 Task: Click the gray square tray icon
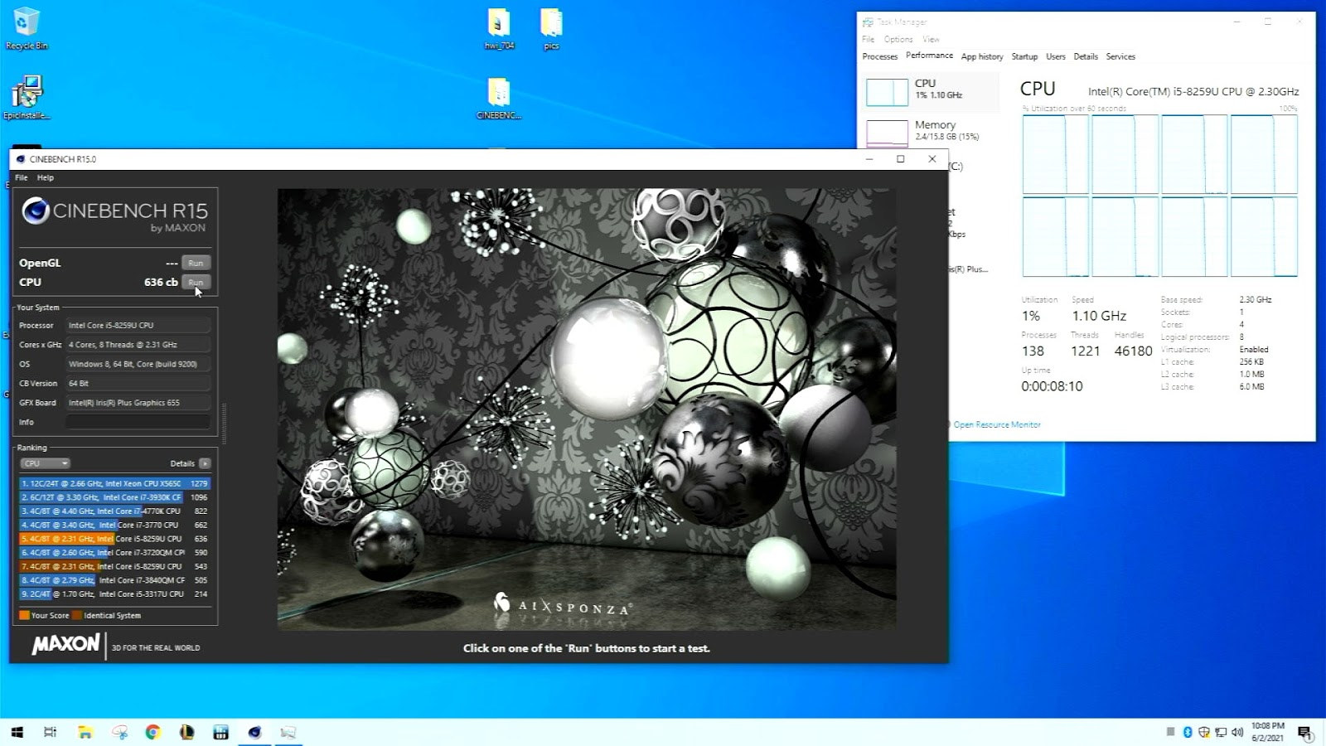coord(1170,732)
